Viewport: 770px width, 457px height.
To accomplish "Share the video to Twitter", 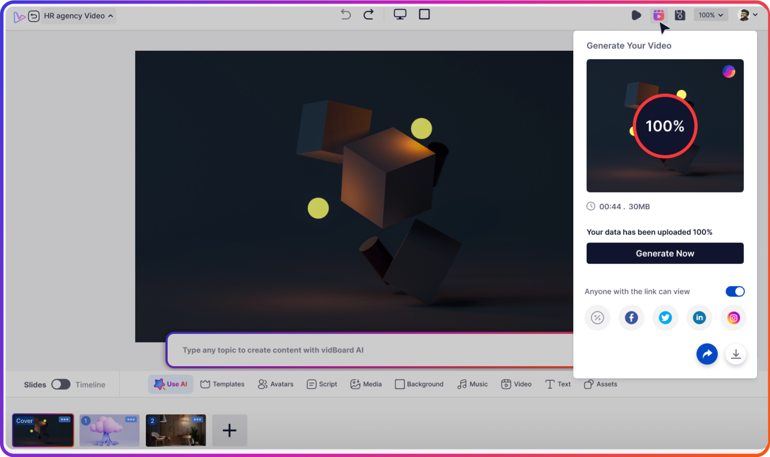I will [665, 318].
